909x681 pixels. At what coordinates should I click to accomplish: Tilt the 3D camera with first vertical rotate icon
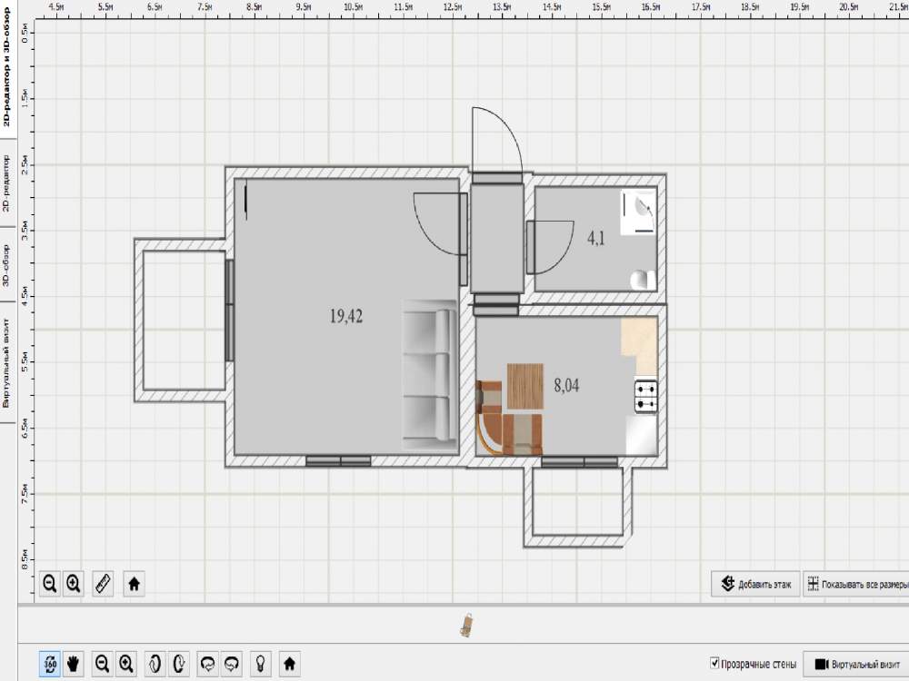tap(155, 664)
